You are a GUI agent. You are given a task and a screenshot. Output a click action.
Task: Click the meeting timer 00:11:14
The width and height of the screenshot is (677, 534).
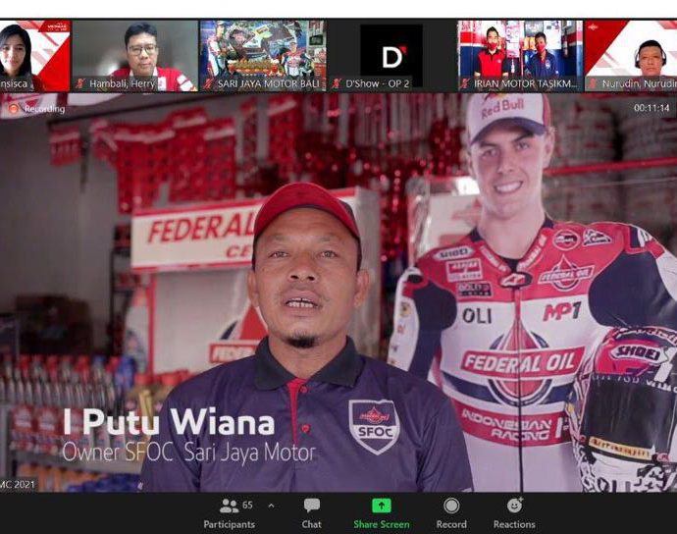point(651,108)
